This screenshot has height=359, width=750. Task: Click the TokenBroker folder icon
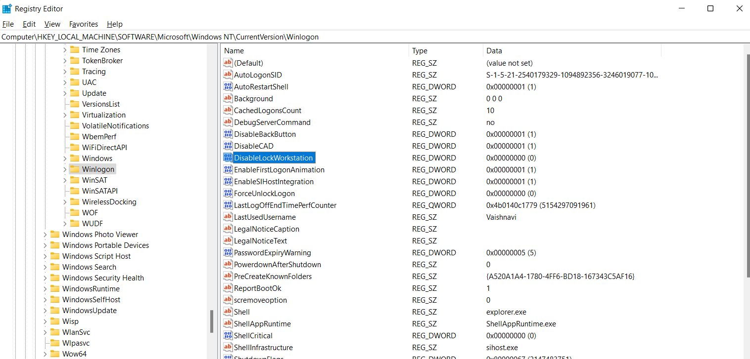click(75, 61)
